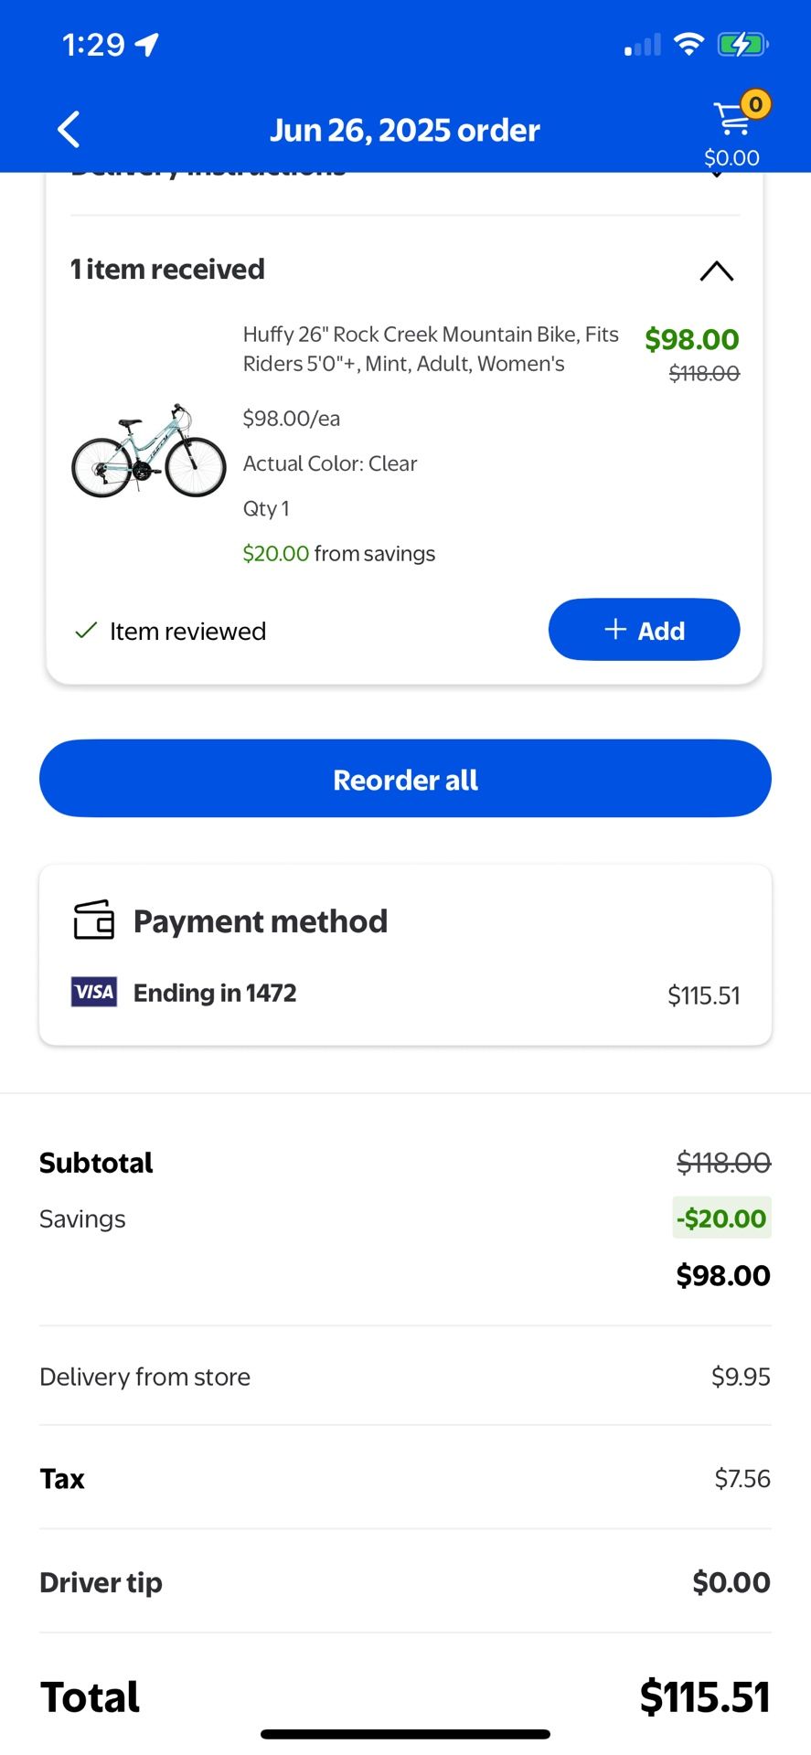
Task: Tap the $0.00 cart total link
Action: click(731, 156)
